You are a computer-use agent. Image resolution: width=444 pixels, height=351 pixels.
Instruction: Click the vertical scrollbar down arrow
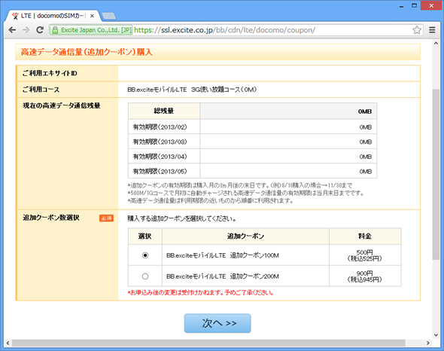coord(436,335)
